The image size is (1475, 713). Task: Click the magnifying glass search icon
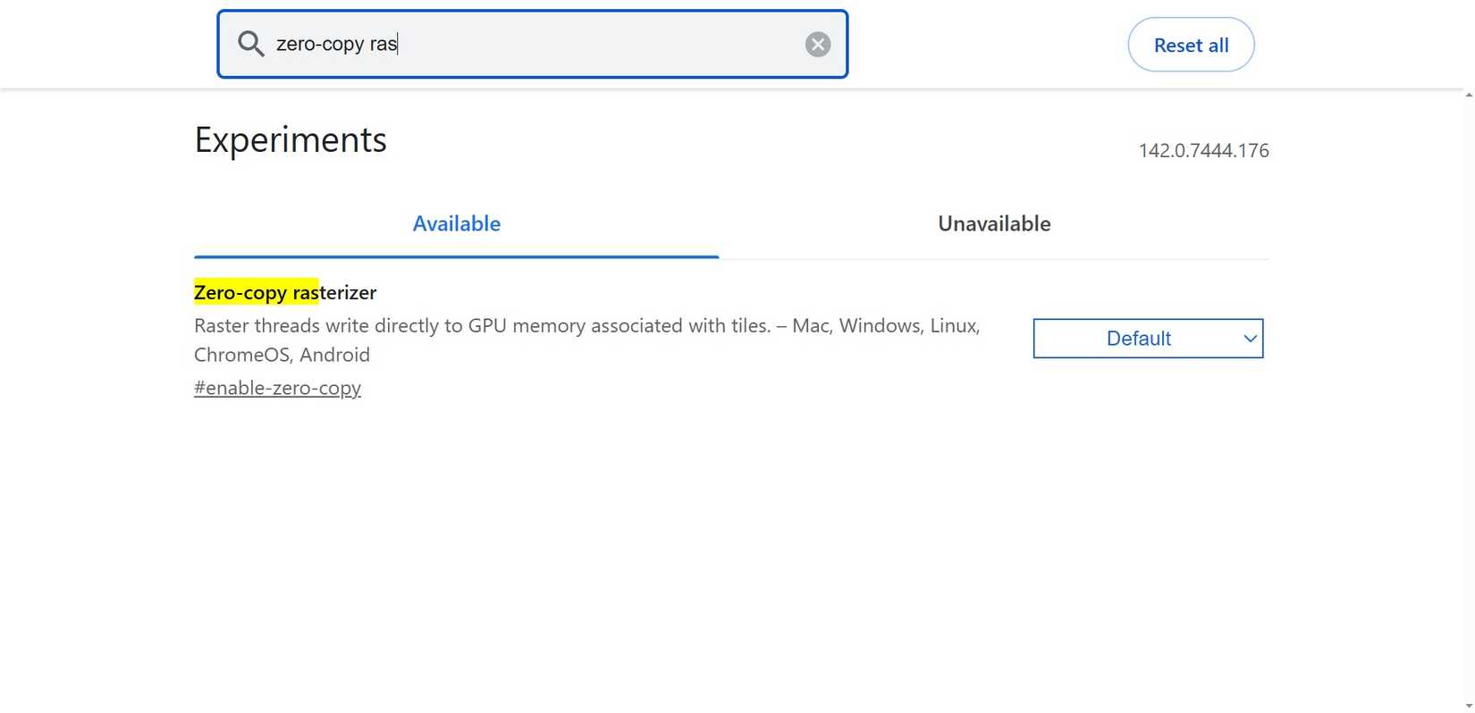pyautogui.click(x=250, y=43)
